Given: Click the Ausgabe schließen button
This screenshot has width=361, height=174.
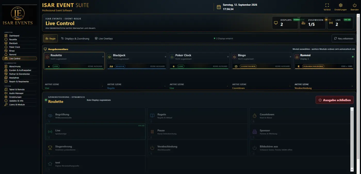Looking at the screenshot, I should (x=335, y=100).
